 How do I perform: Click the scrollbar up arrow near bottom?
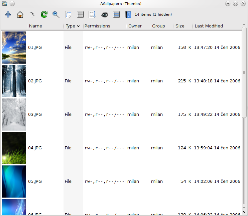tap(244, 207)
